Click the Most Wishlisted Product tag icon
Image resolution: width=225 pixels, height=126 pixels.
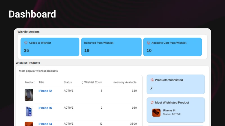(x=152, y=102)
